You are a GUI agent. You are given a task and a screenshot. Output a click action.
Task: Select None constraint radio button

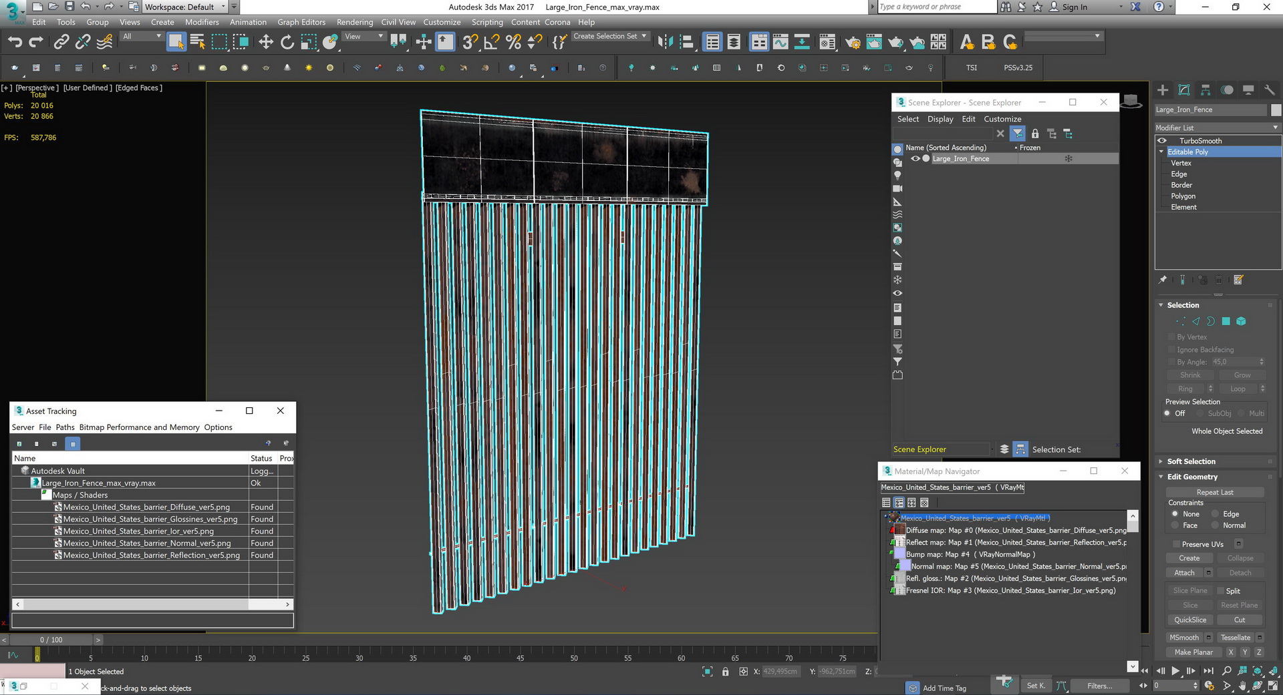coord(1175,514)
